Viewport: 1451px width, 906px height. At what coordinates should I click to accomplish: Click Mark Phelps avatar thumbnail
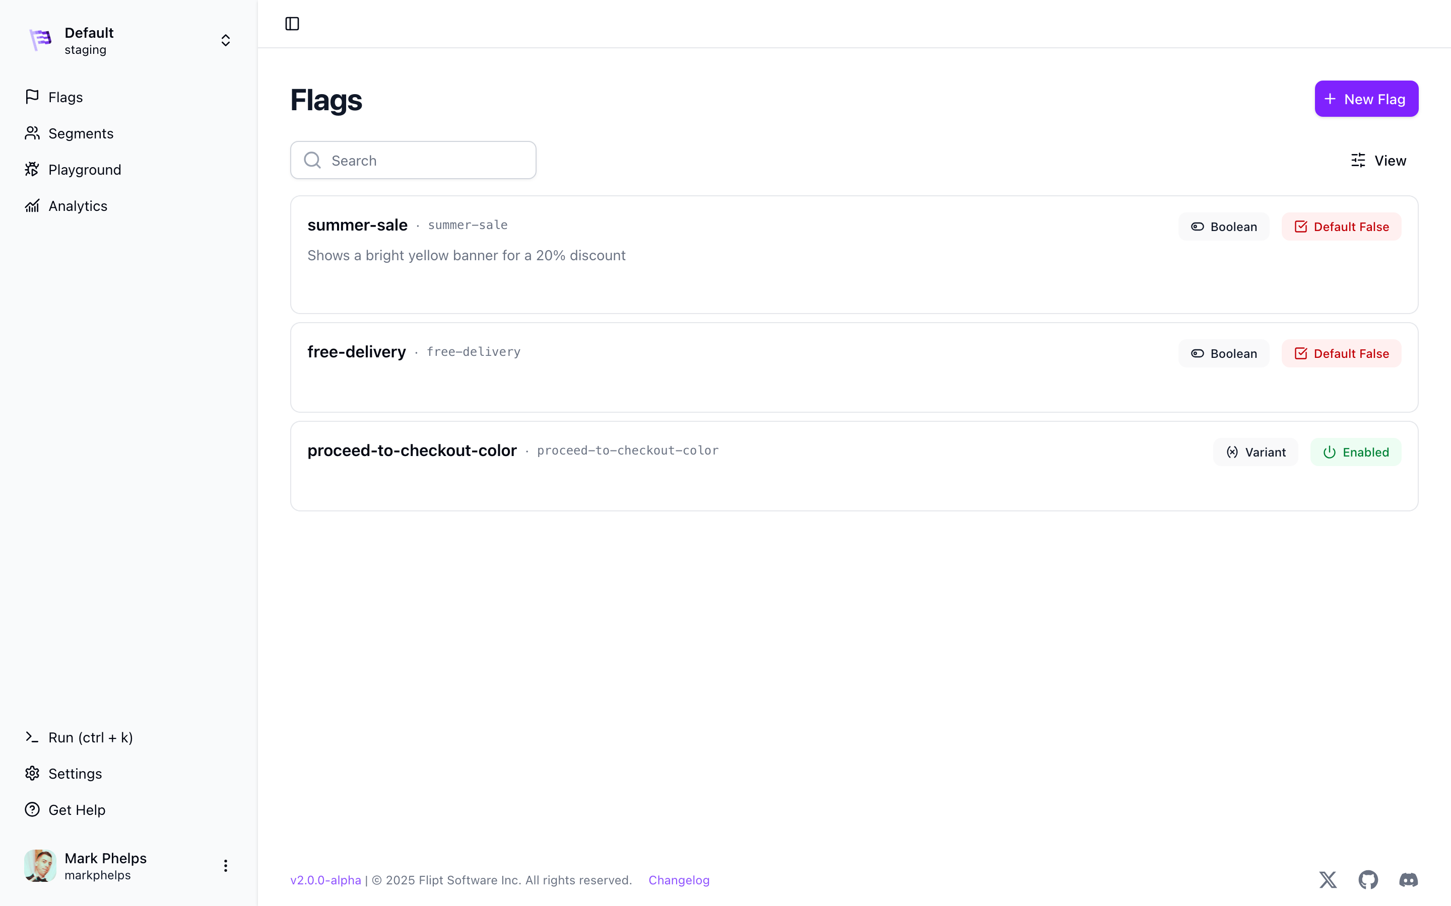(40, 866)
